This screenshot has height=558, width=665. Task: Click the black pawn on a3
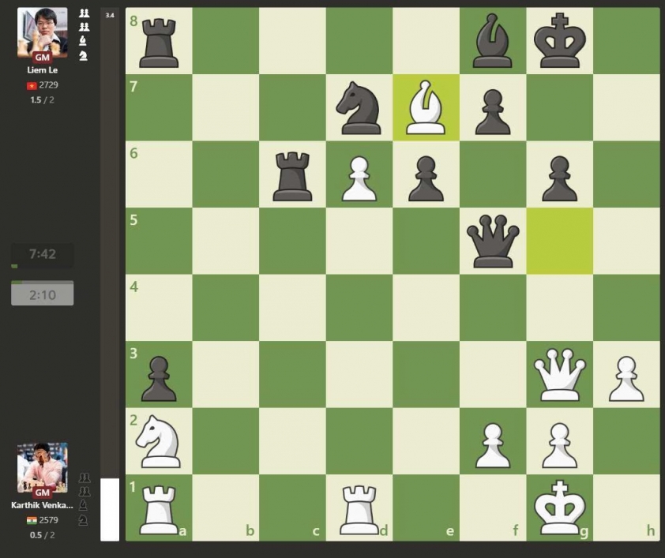pos(159,374)
